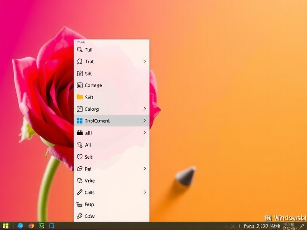307x230 pixels.
Task: Expand the Colorg submenu chevron
Action: click(x=145, y=109)
